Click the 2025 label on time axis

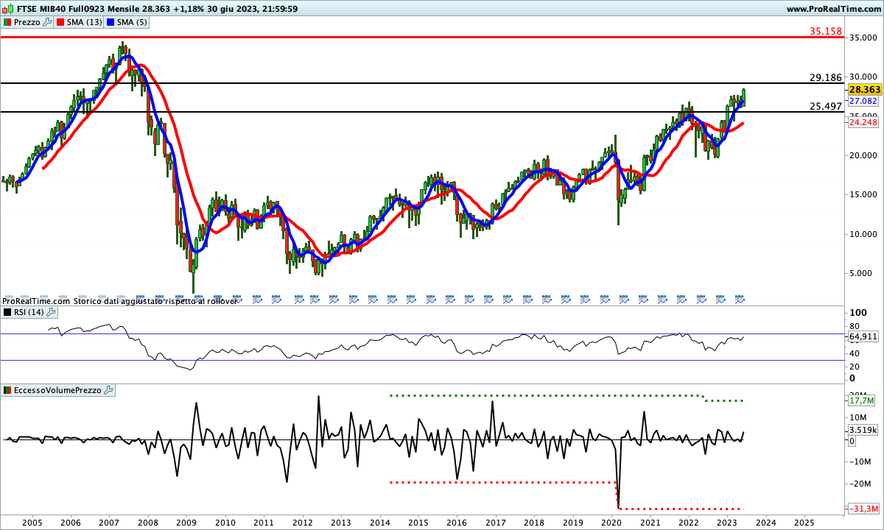(804, 523)
